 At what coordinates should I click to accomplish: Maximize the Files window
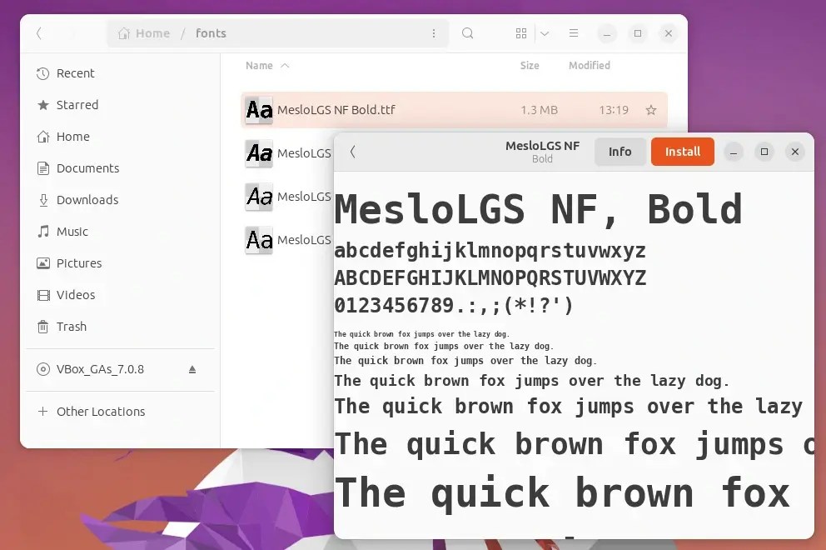click(638, 33)
